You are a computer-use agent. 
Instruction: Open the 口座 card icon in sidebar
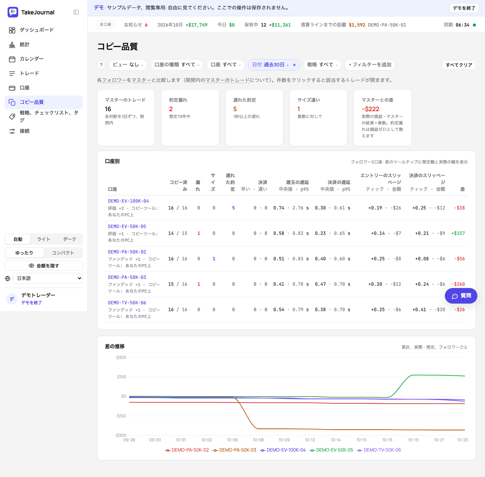pos(12,88)
